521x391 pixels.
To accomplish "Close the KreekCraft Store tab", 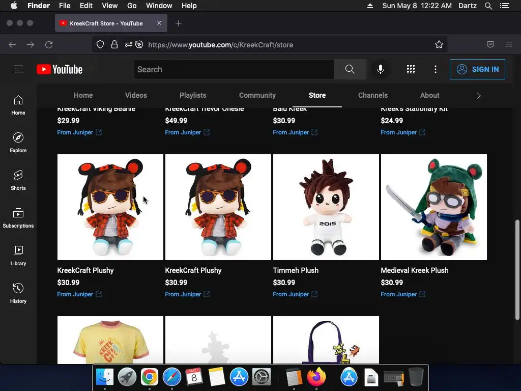I will point(159,23).
